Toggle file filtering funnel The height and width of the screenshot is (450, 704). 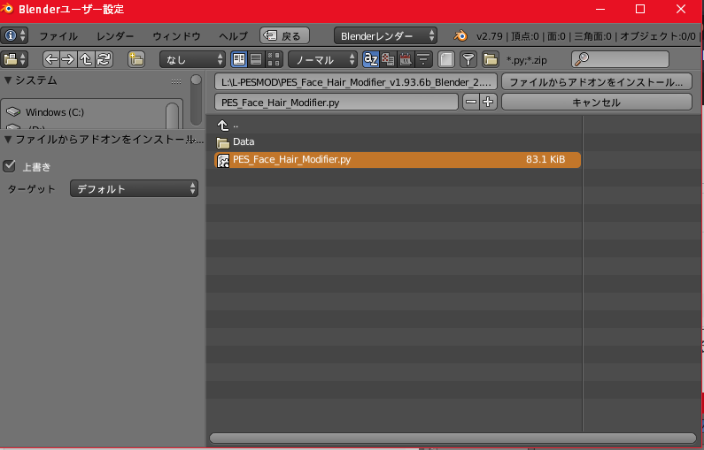pos(468,59)
